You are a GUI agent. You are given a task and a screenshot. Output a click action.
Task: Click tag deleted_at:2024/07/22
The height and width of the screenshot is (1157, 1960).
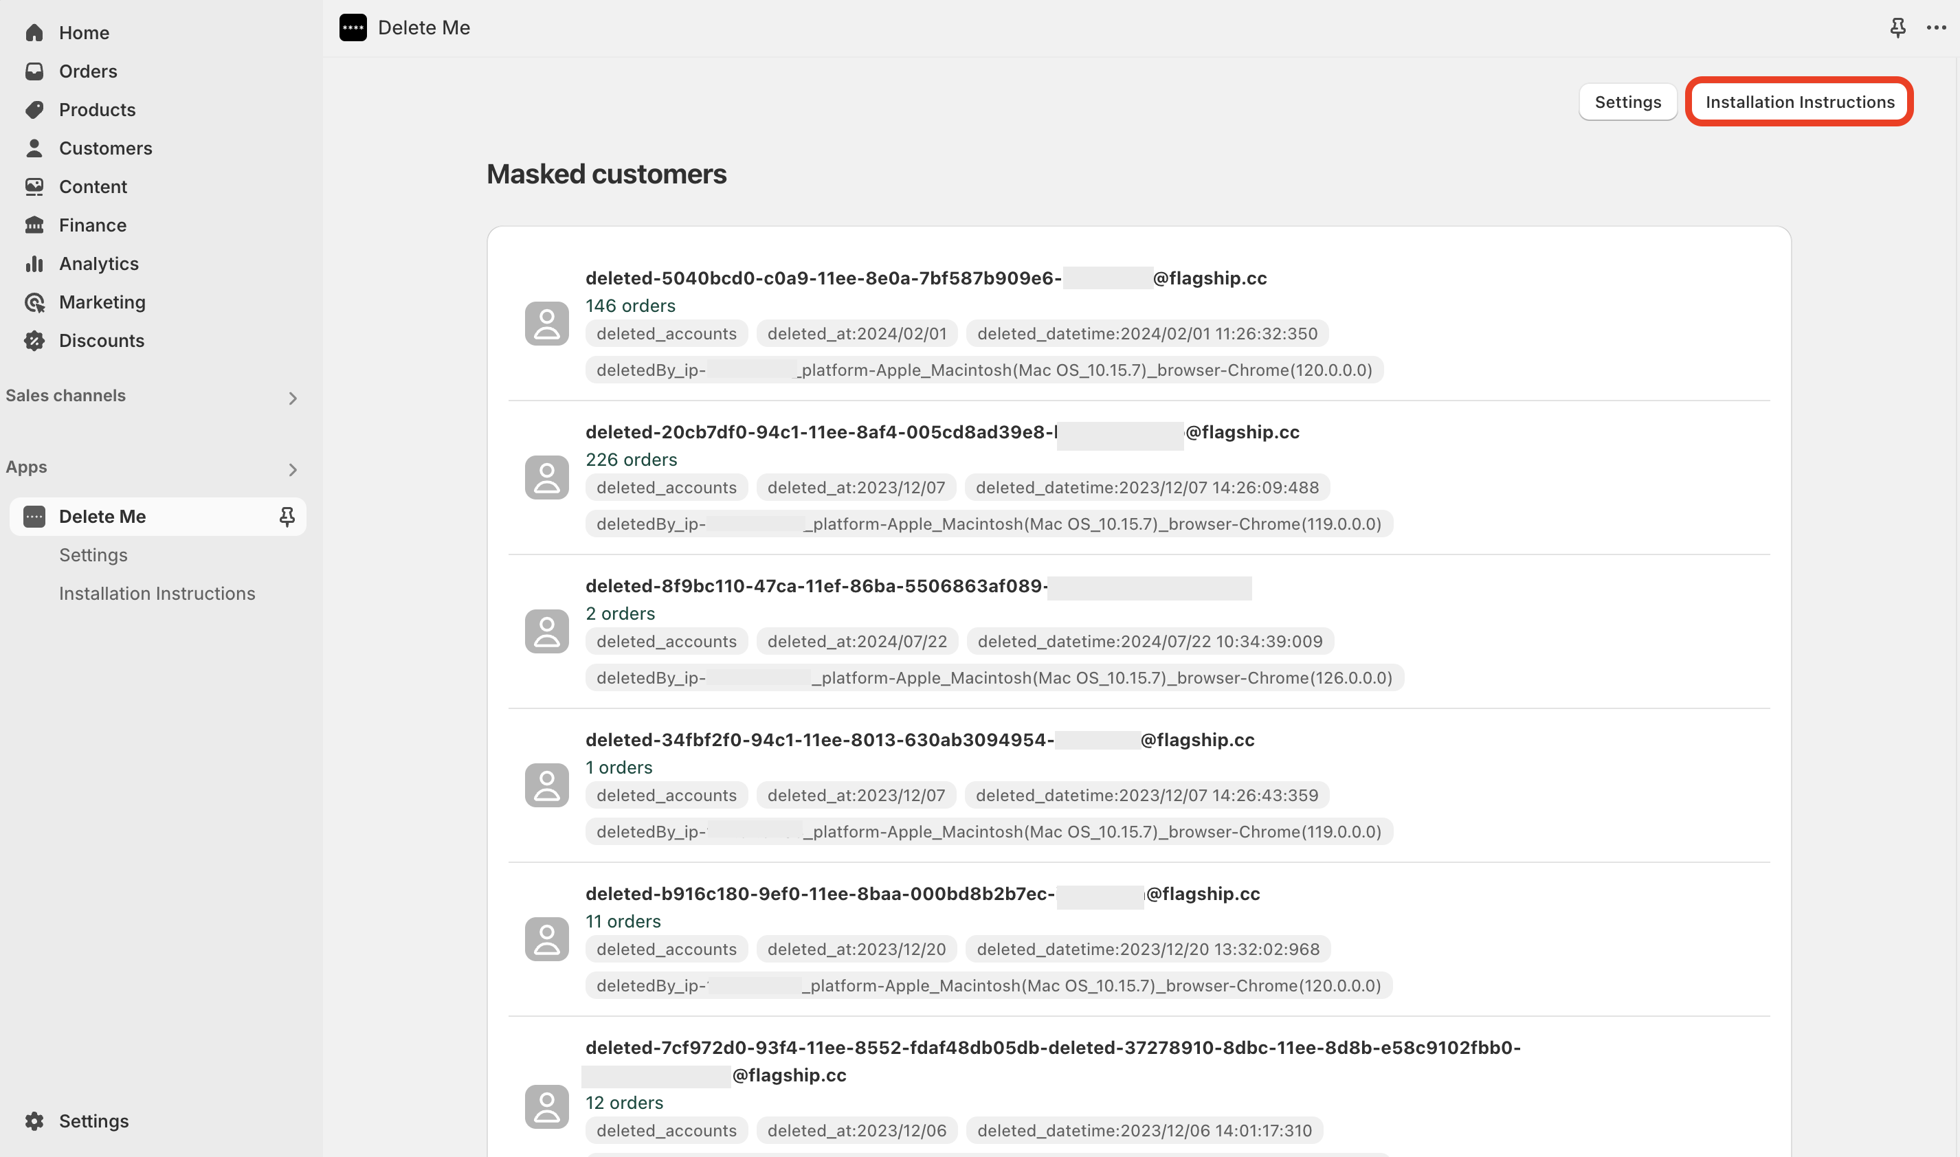858,642
